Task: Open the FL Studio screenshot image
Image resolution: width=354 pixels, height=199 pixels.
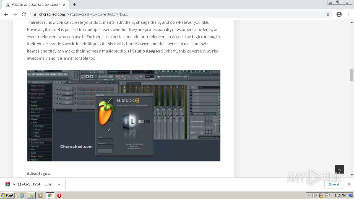Action: click(x=124, y=116)
